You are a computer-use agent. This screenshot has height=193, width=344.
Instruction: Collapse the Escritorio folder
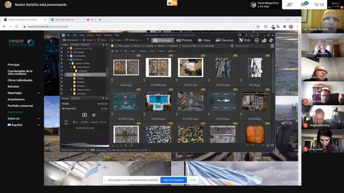point(68,60)
